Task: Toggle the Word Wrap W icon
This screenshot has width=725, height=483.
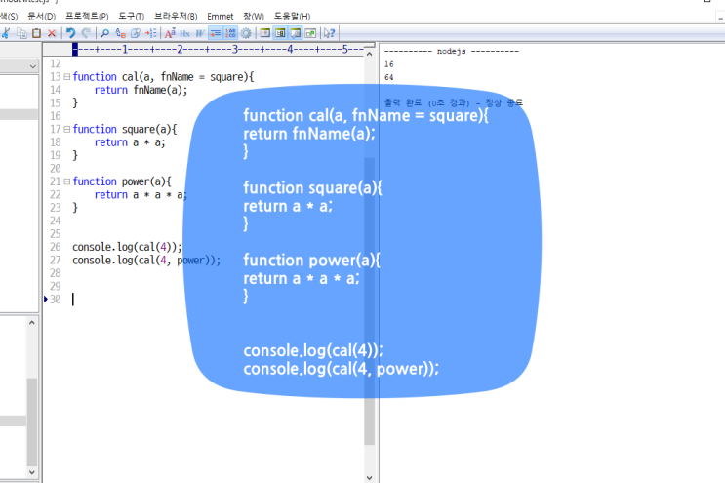Action: [x=200, y=33]
